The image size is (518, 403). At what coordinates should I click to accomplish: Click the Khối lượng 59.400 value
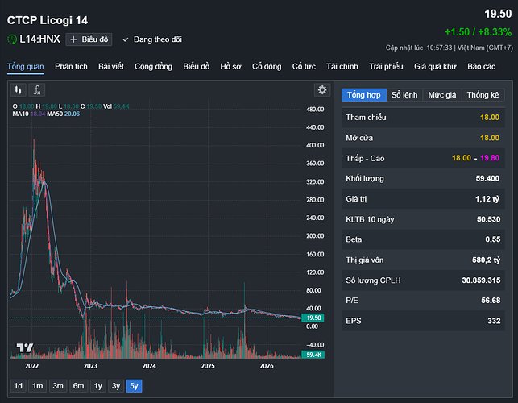click(487, 178)
